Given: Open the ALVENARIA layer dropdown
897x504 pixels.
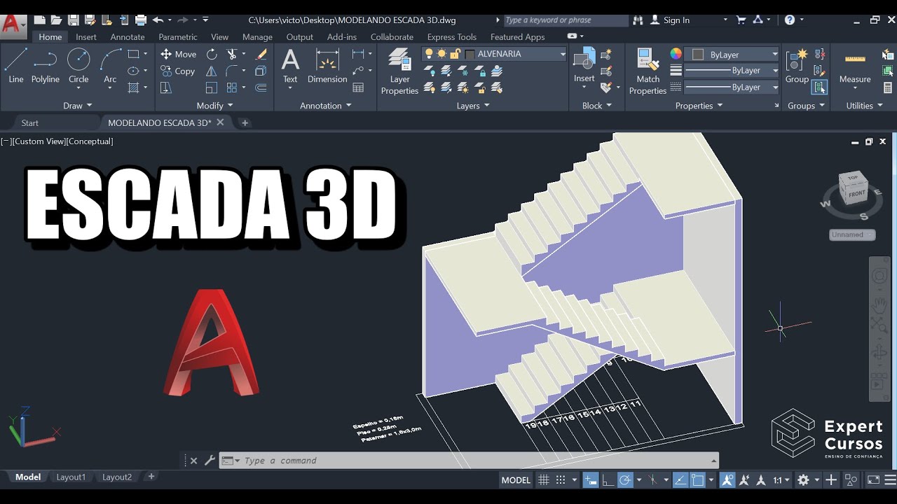Looking at the screenshot, I should (x=562, y=54).
